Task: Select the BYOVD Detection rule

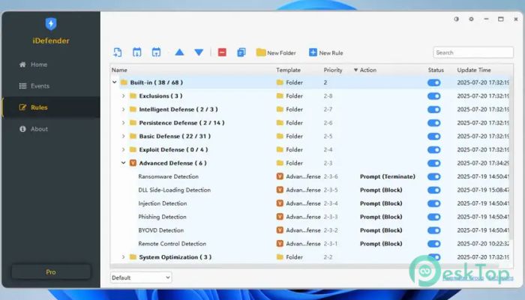Action: [160, 230]
